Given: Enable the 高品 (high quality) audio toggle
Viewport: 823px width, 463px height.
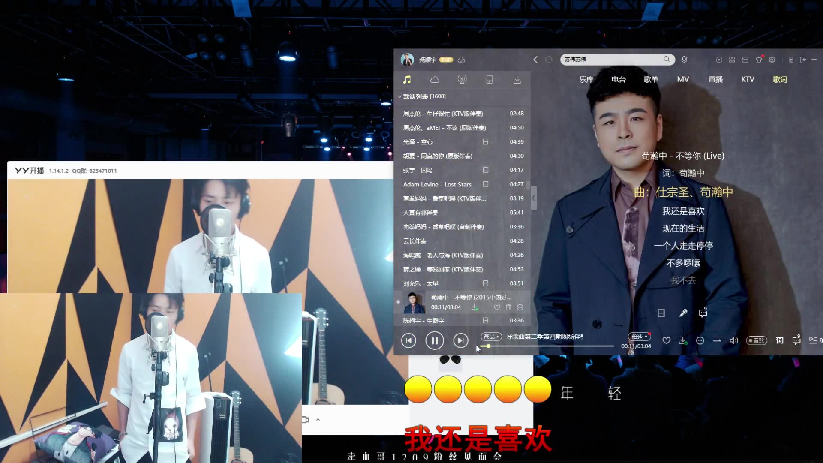Looking at the screenshot, I should pyautogui.click(x=490, y=337).
